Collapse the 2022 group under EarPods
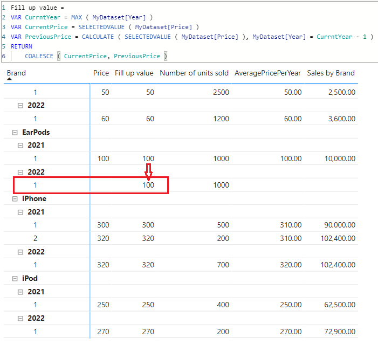Image resolution: width=378 pixels, height=345 pixels. coord(20,172)
